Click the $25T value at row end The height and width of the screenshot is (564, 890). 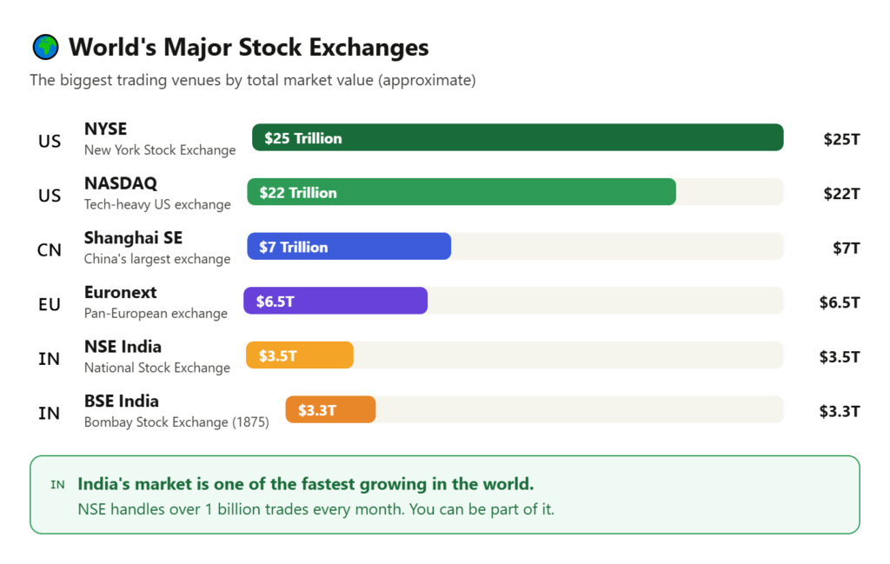coord(841,139)
